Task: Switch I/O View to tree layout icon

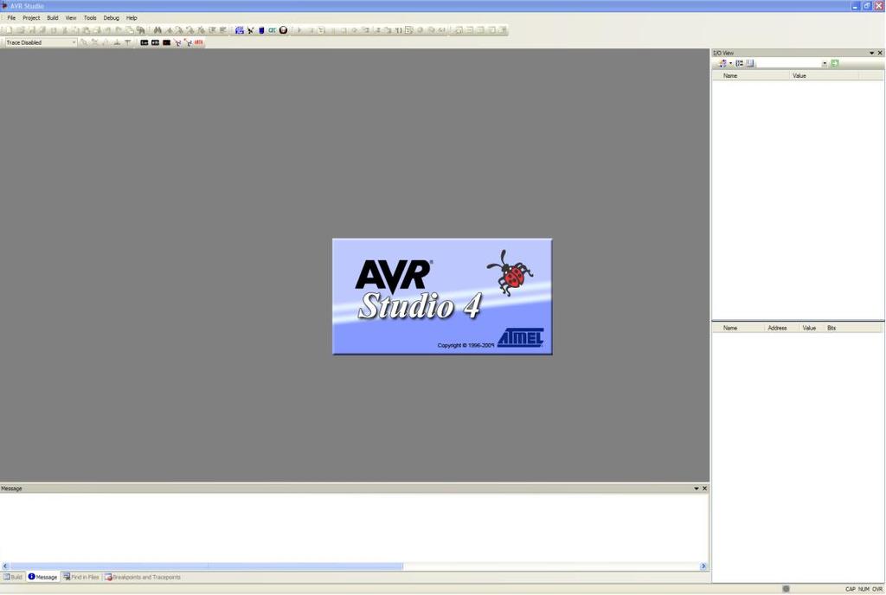Action: pos(739,63)
